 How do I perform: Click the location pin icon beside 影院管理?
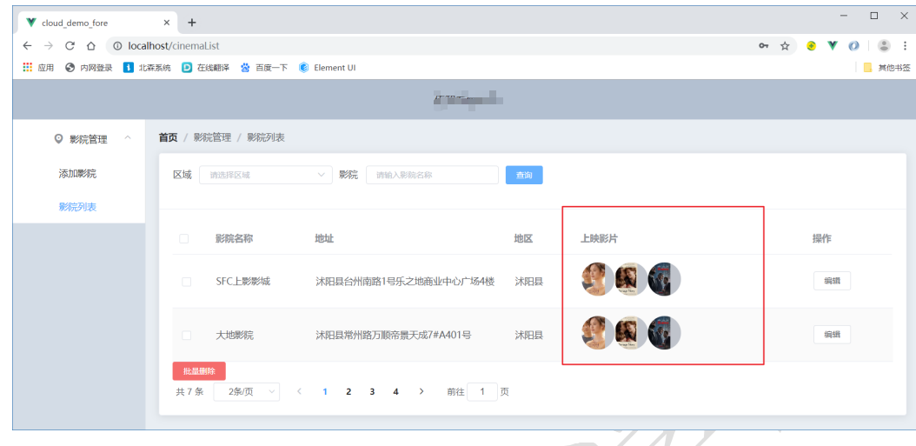(x=58, y=138)
